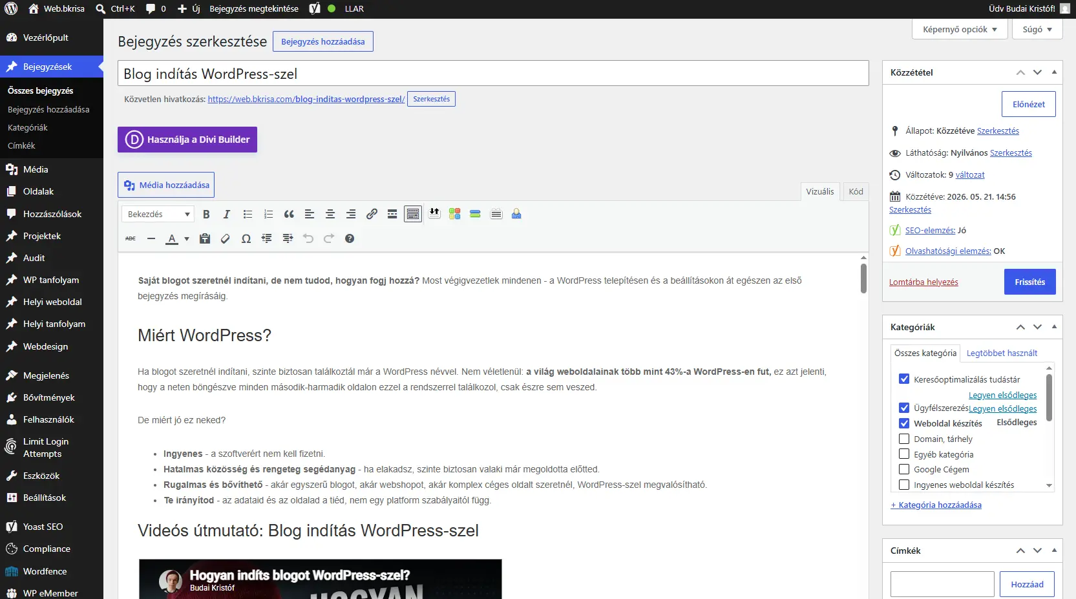Open keyboard shortcuts help icon
This screenshot has height=599, width=1076.
pyautogui.click(x=350, y=238)
